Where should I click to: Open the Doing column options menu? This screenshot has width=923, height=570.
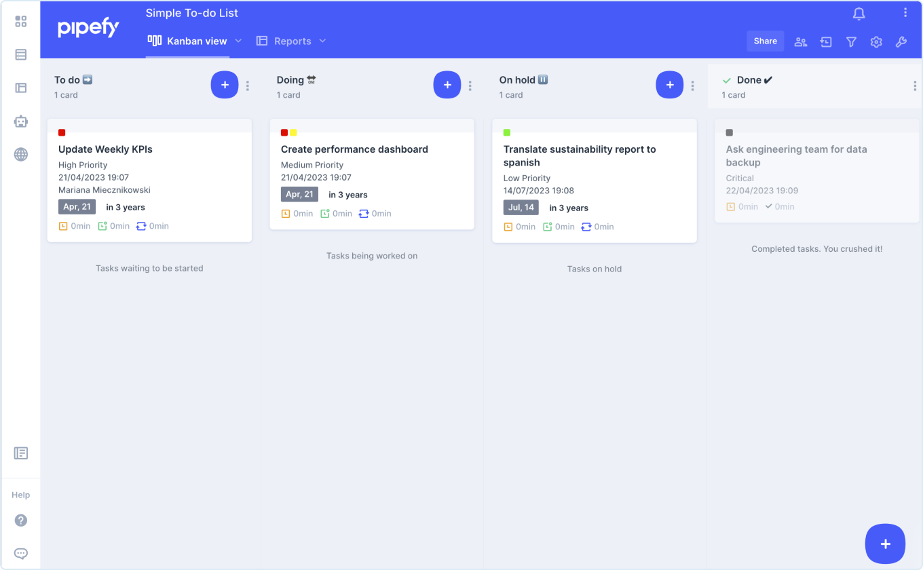[470, 85]
